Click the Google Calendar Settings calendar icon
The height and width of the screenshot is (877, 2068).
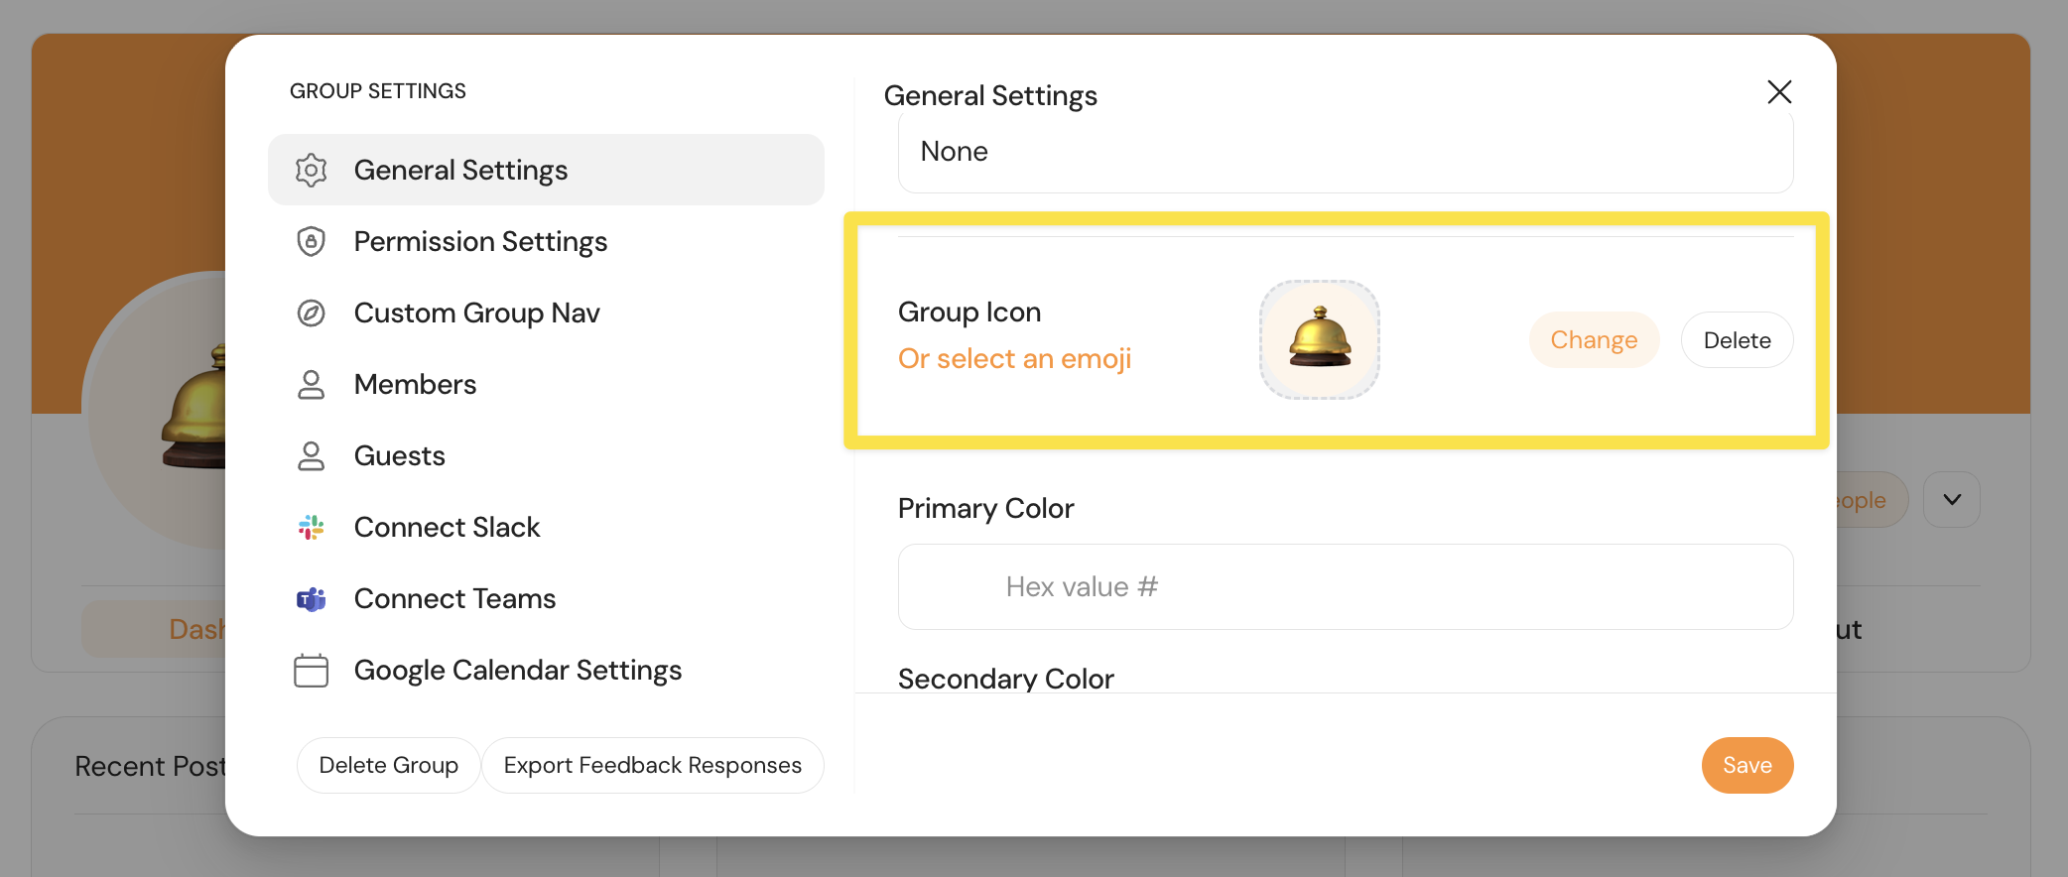[x=312, y=671]
